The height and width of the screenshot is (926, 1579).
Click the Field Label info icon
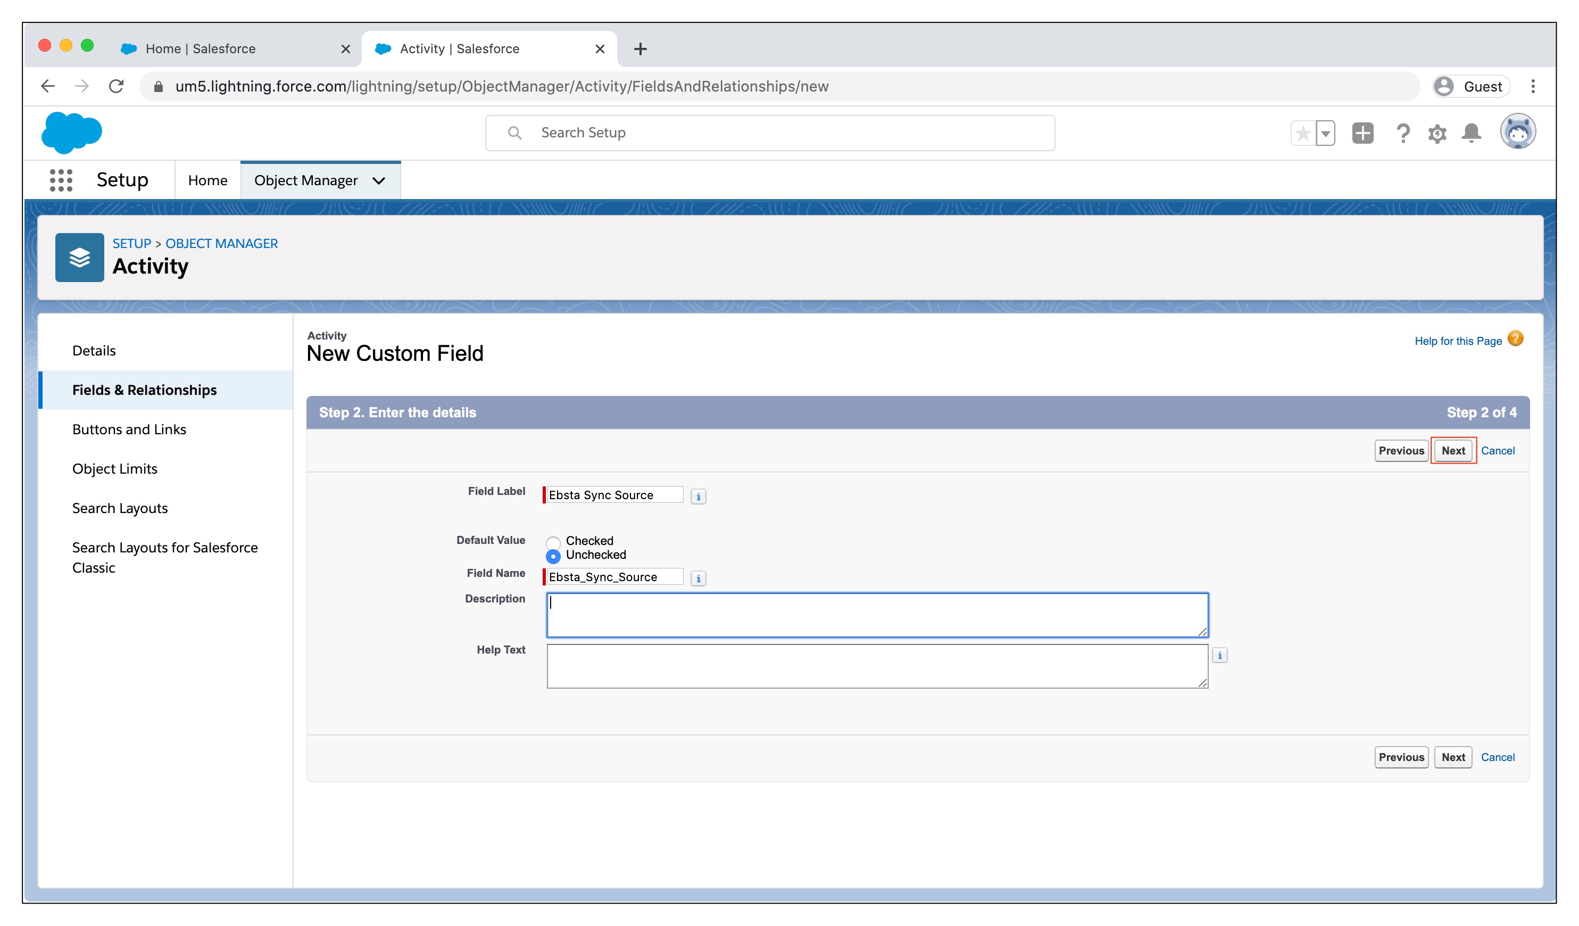[698, 497]
